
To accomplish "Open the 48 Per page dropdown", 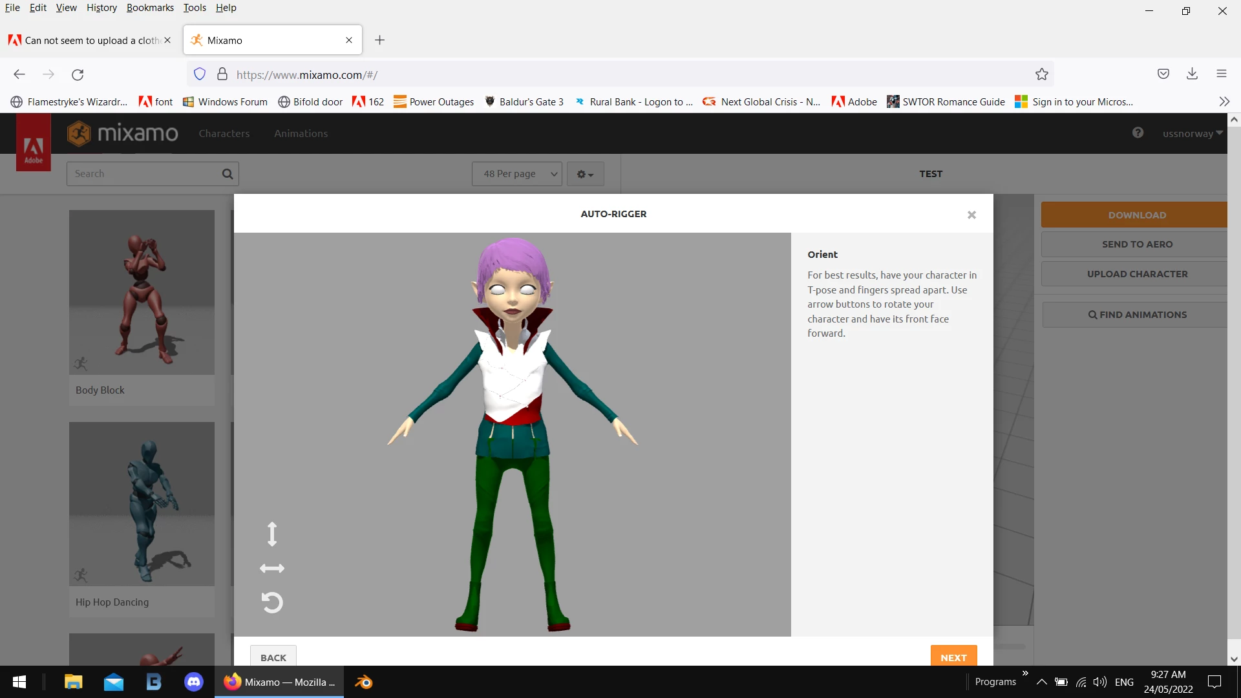I will click(x=517, y=174).
